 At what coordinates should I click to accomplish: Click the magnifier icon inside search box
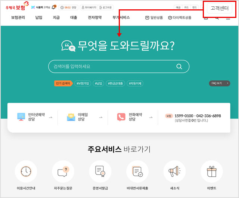click(179, 66)
